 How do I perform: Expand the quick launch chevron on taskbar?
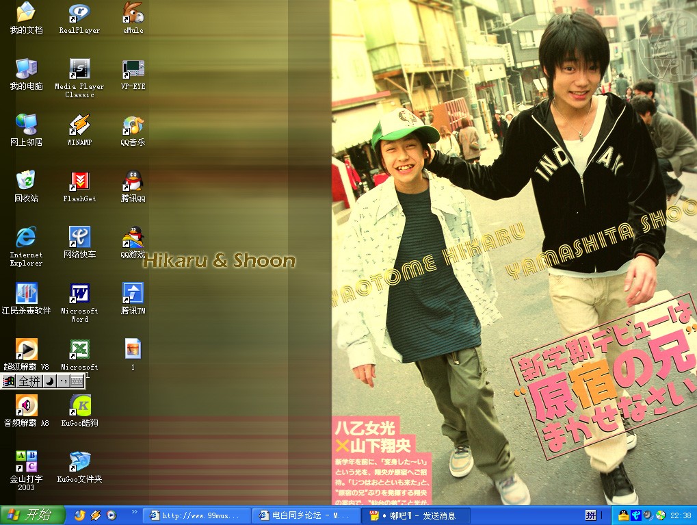coord(134,512)
